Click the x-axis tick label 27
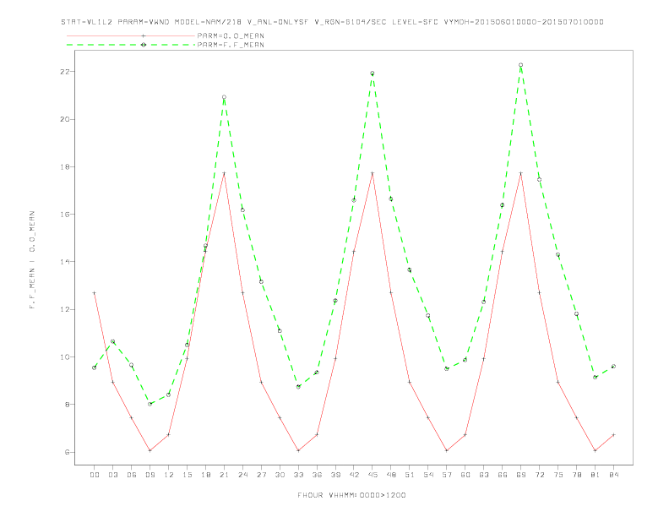Screen dimensions: 669x517 pos(261,475)
